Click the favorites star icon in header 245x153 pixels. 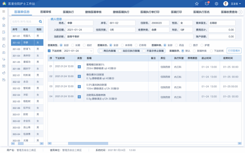pos(197,4)
